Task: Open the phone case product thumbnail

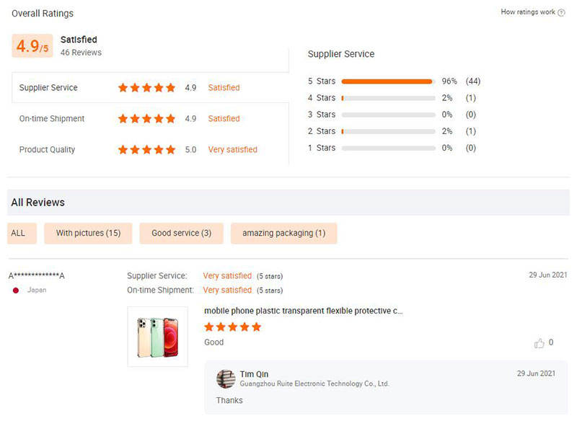Action: (157, 337)
